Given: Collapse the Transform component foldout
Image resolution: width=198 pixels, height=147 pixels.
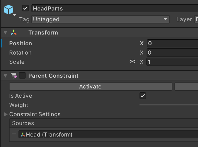Looking at the screenshot, I should click(5, 33).
